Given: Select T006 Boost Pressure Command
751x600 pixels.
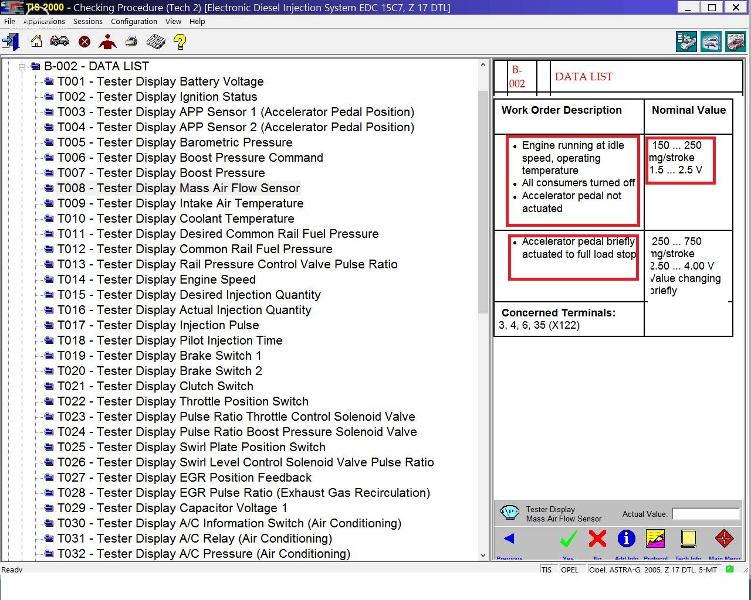Looking at the screenshot, I should coord(190,158).
